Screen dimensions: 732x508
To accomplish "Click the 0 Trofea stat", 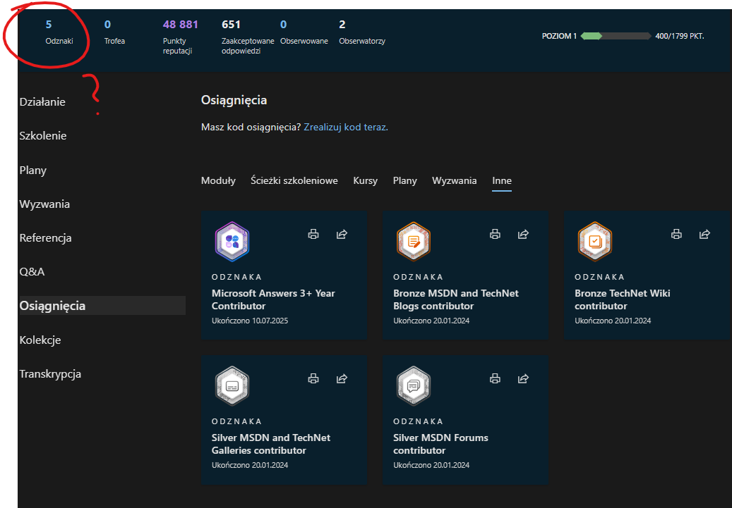I will tap(114, 32).
